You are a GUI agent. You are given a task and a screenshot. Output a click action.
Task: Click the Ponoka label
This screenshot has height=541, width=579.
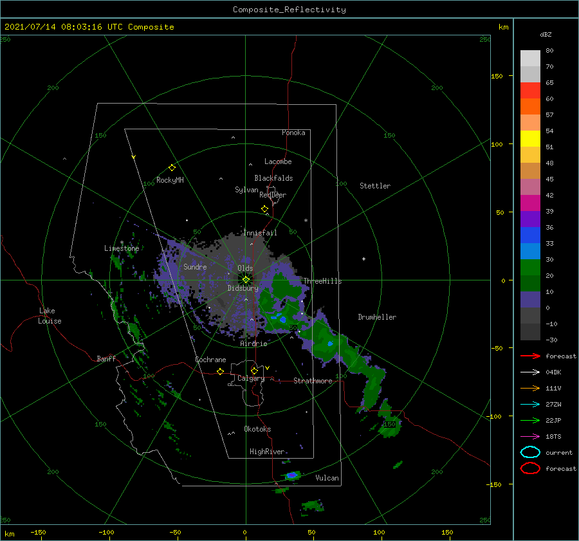pyautogui.click(x=293, y=133)
